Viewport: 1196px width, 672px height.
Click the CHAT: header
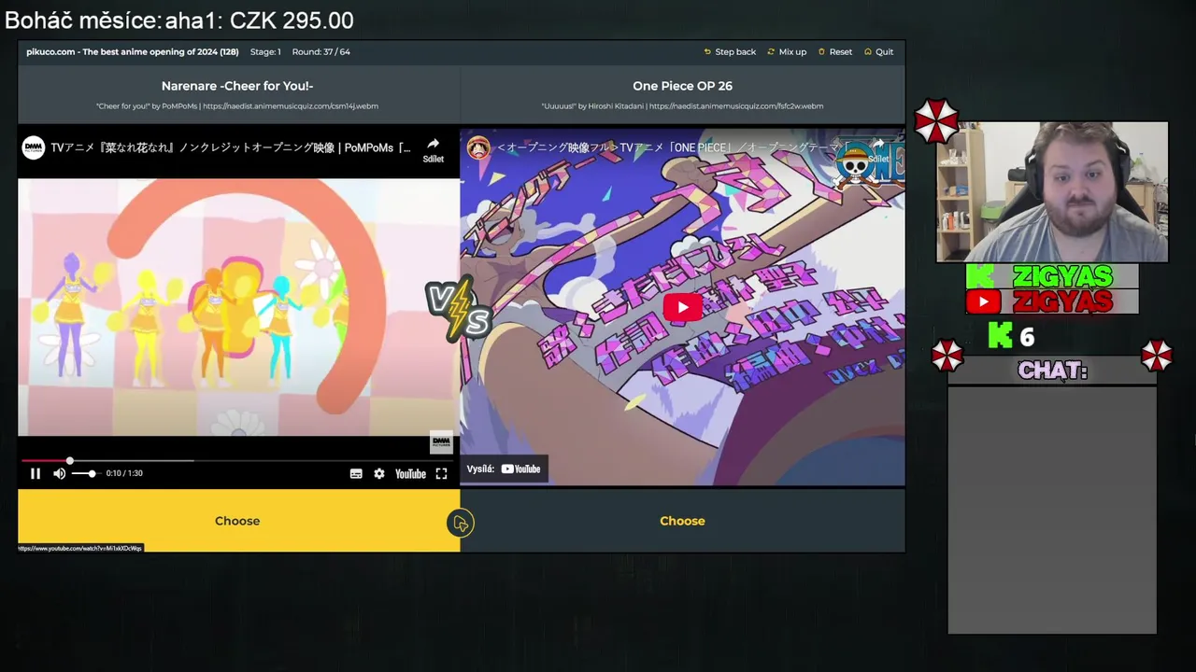(1052, 371)
